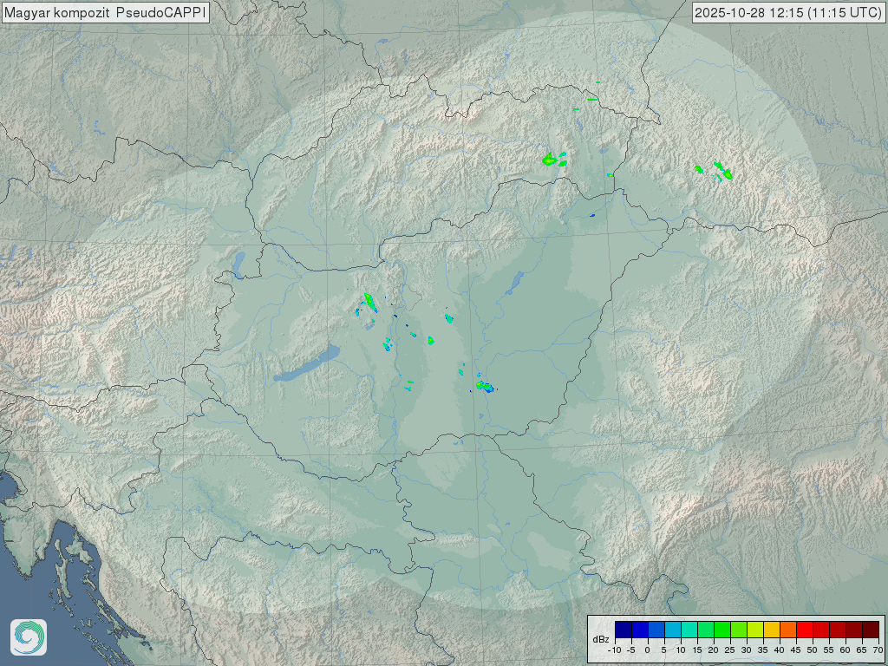Click the 70 label on dBz scale
This screenshot has width=888, height=666.
pyautogui.click(x=878, y=650)
